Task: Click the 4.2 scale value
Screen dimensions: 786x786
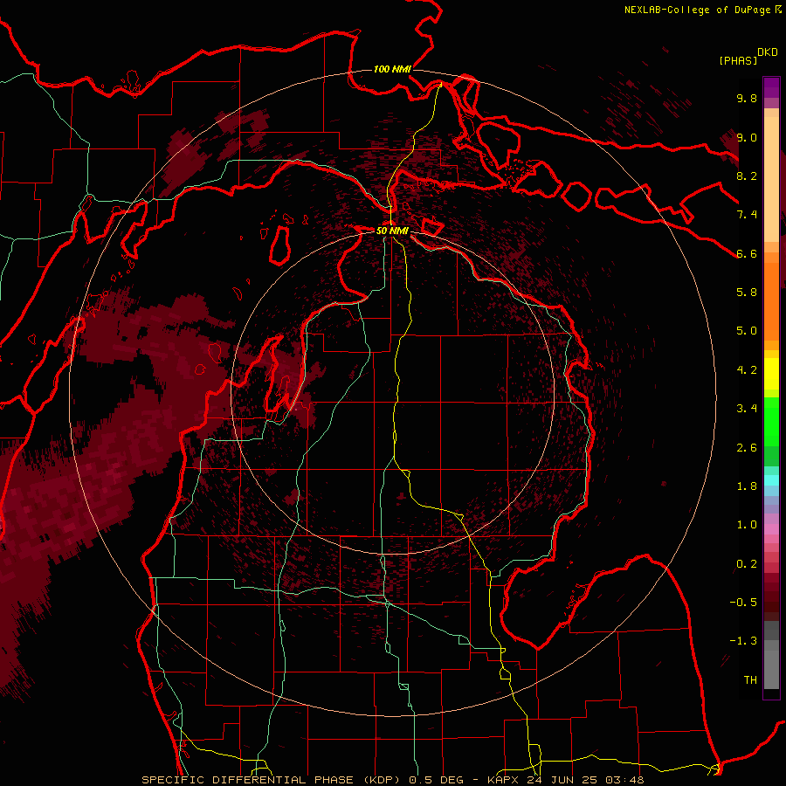Action: click(747, 370)
